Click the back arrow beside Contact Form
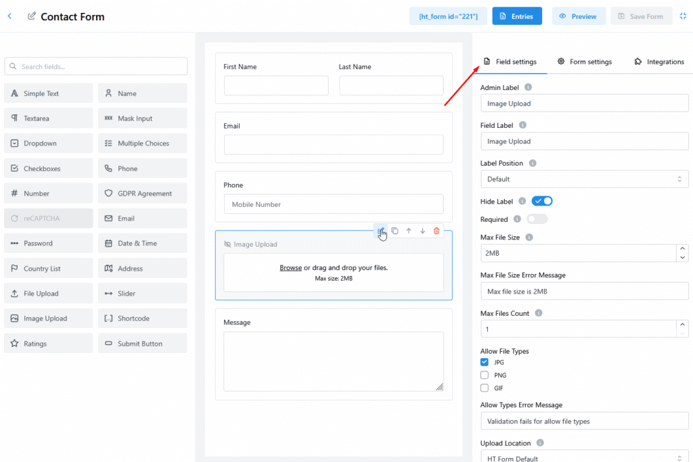The width and height of the screenshot is (693, 462). (x=9, y=16)
